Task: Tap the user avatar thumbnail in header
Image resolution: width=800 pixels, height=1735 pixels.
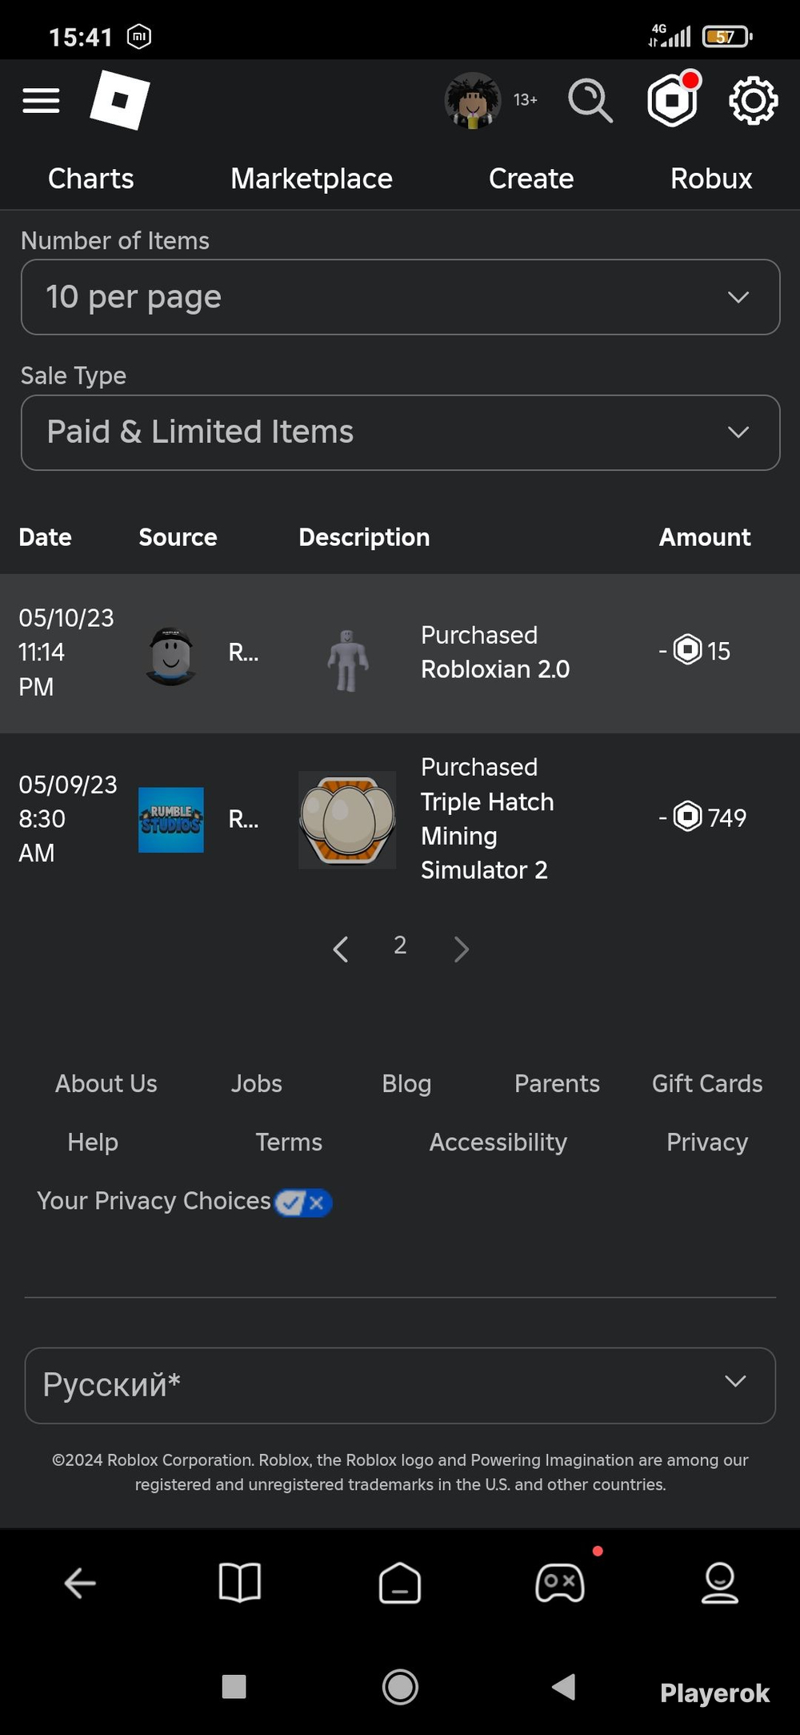Action: (473, 100)
